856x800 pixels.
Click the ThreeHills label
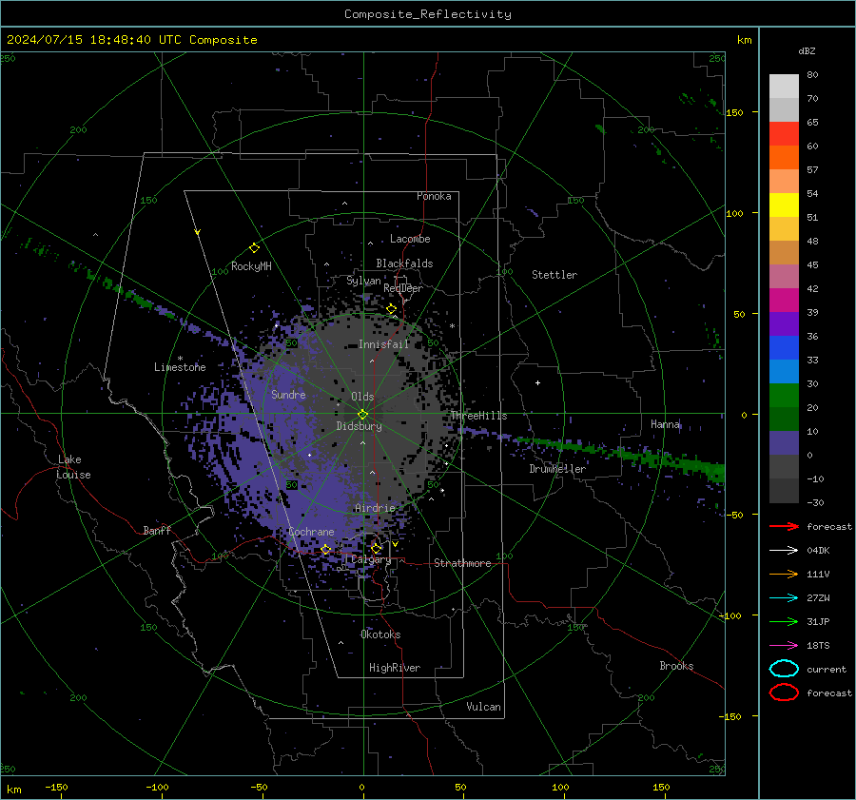tap(478, 416)
